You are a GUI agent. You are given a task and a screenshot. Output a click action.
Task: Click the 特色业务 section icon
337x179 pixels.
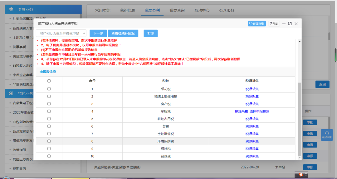[x=12, y=93]
